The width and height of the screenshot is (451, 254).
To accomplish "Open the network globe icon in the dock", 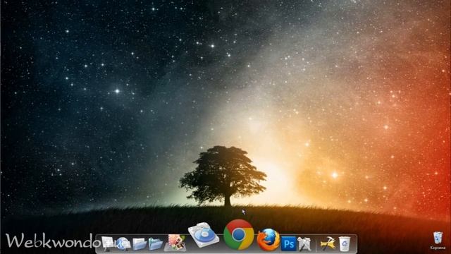I will [x=123, y=243].
